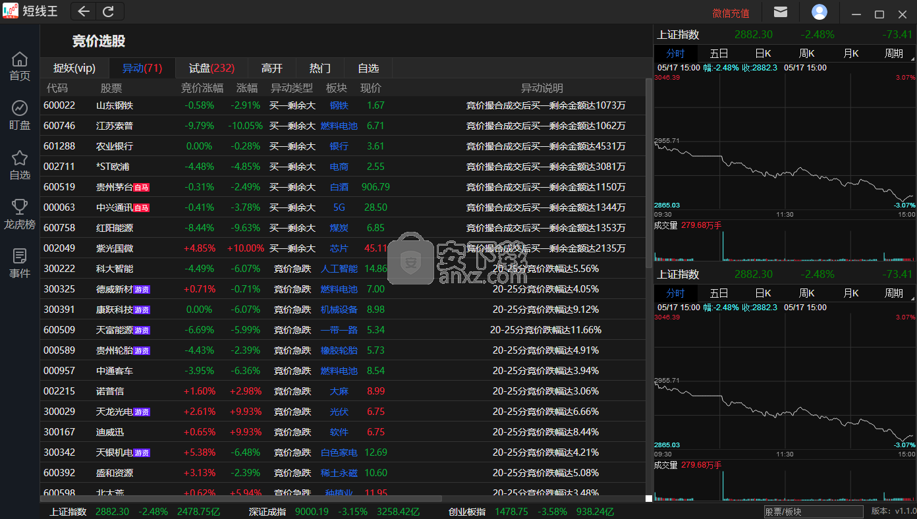This screenshot has height=519, width=917.
Task: Select stock row 迪威迅
Action: pos(343,432)
